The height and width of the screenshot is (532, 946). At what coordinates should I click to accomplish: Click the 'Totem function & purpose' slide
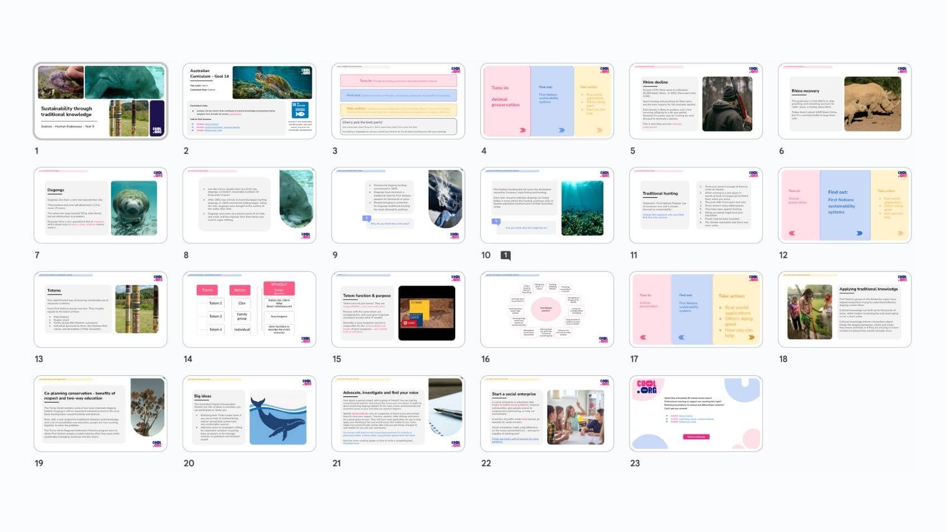(398, 309)
